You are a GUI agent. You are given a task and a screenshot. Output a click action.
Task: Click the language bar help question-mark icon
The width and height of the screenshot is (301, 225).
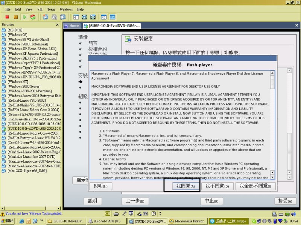[154, 214]
